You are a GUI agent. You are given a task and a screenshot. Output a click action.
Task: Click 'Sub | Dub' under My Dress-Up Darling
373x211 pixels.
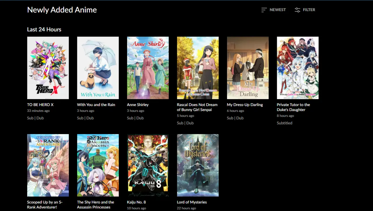[235, 118]
